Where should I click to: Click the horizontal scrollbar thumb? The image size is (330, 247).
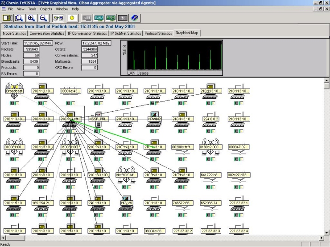[x=15, y=238]
